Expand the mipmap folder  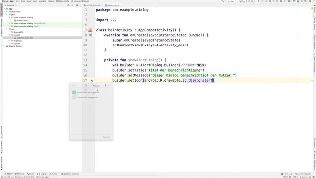click(9, 41)
